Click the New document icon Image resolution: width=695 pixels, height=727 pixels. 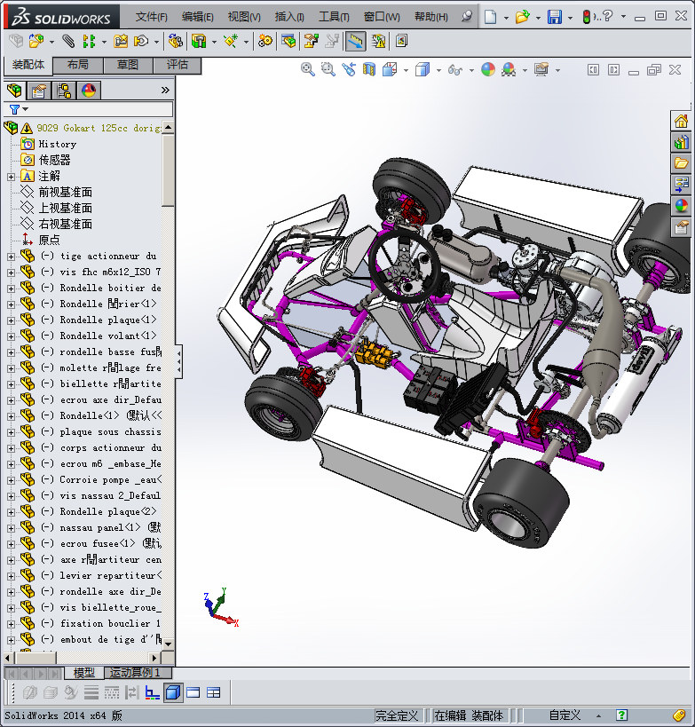click(x=490, y=17)
